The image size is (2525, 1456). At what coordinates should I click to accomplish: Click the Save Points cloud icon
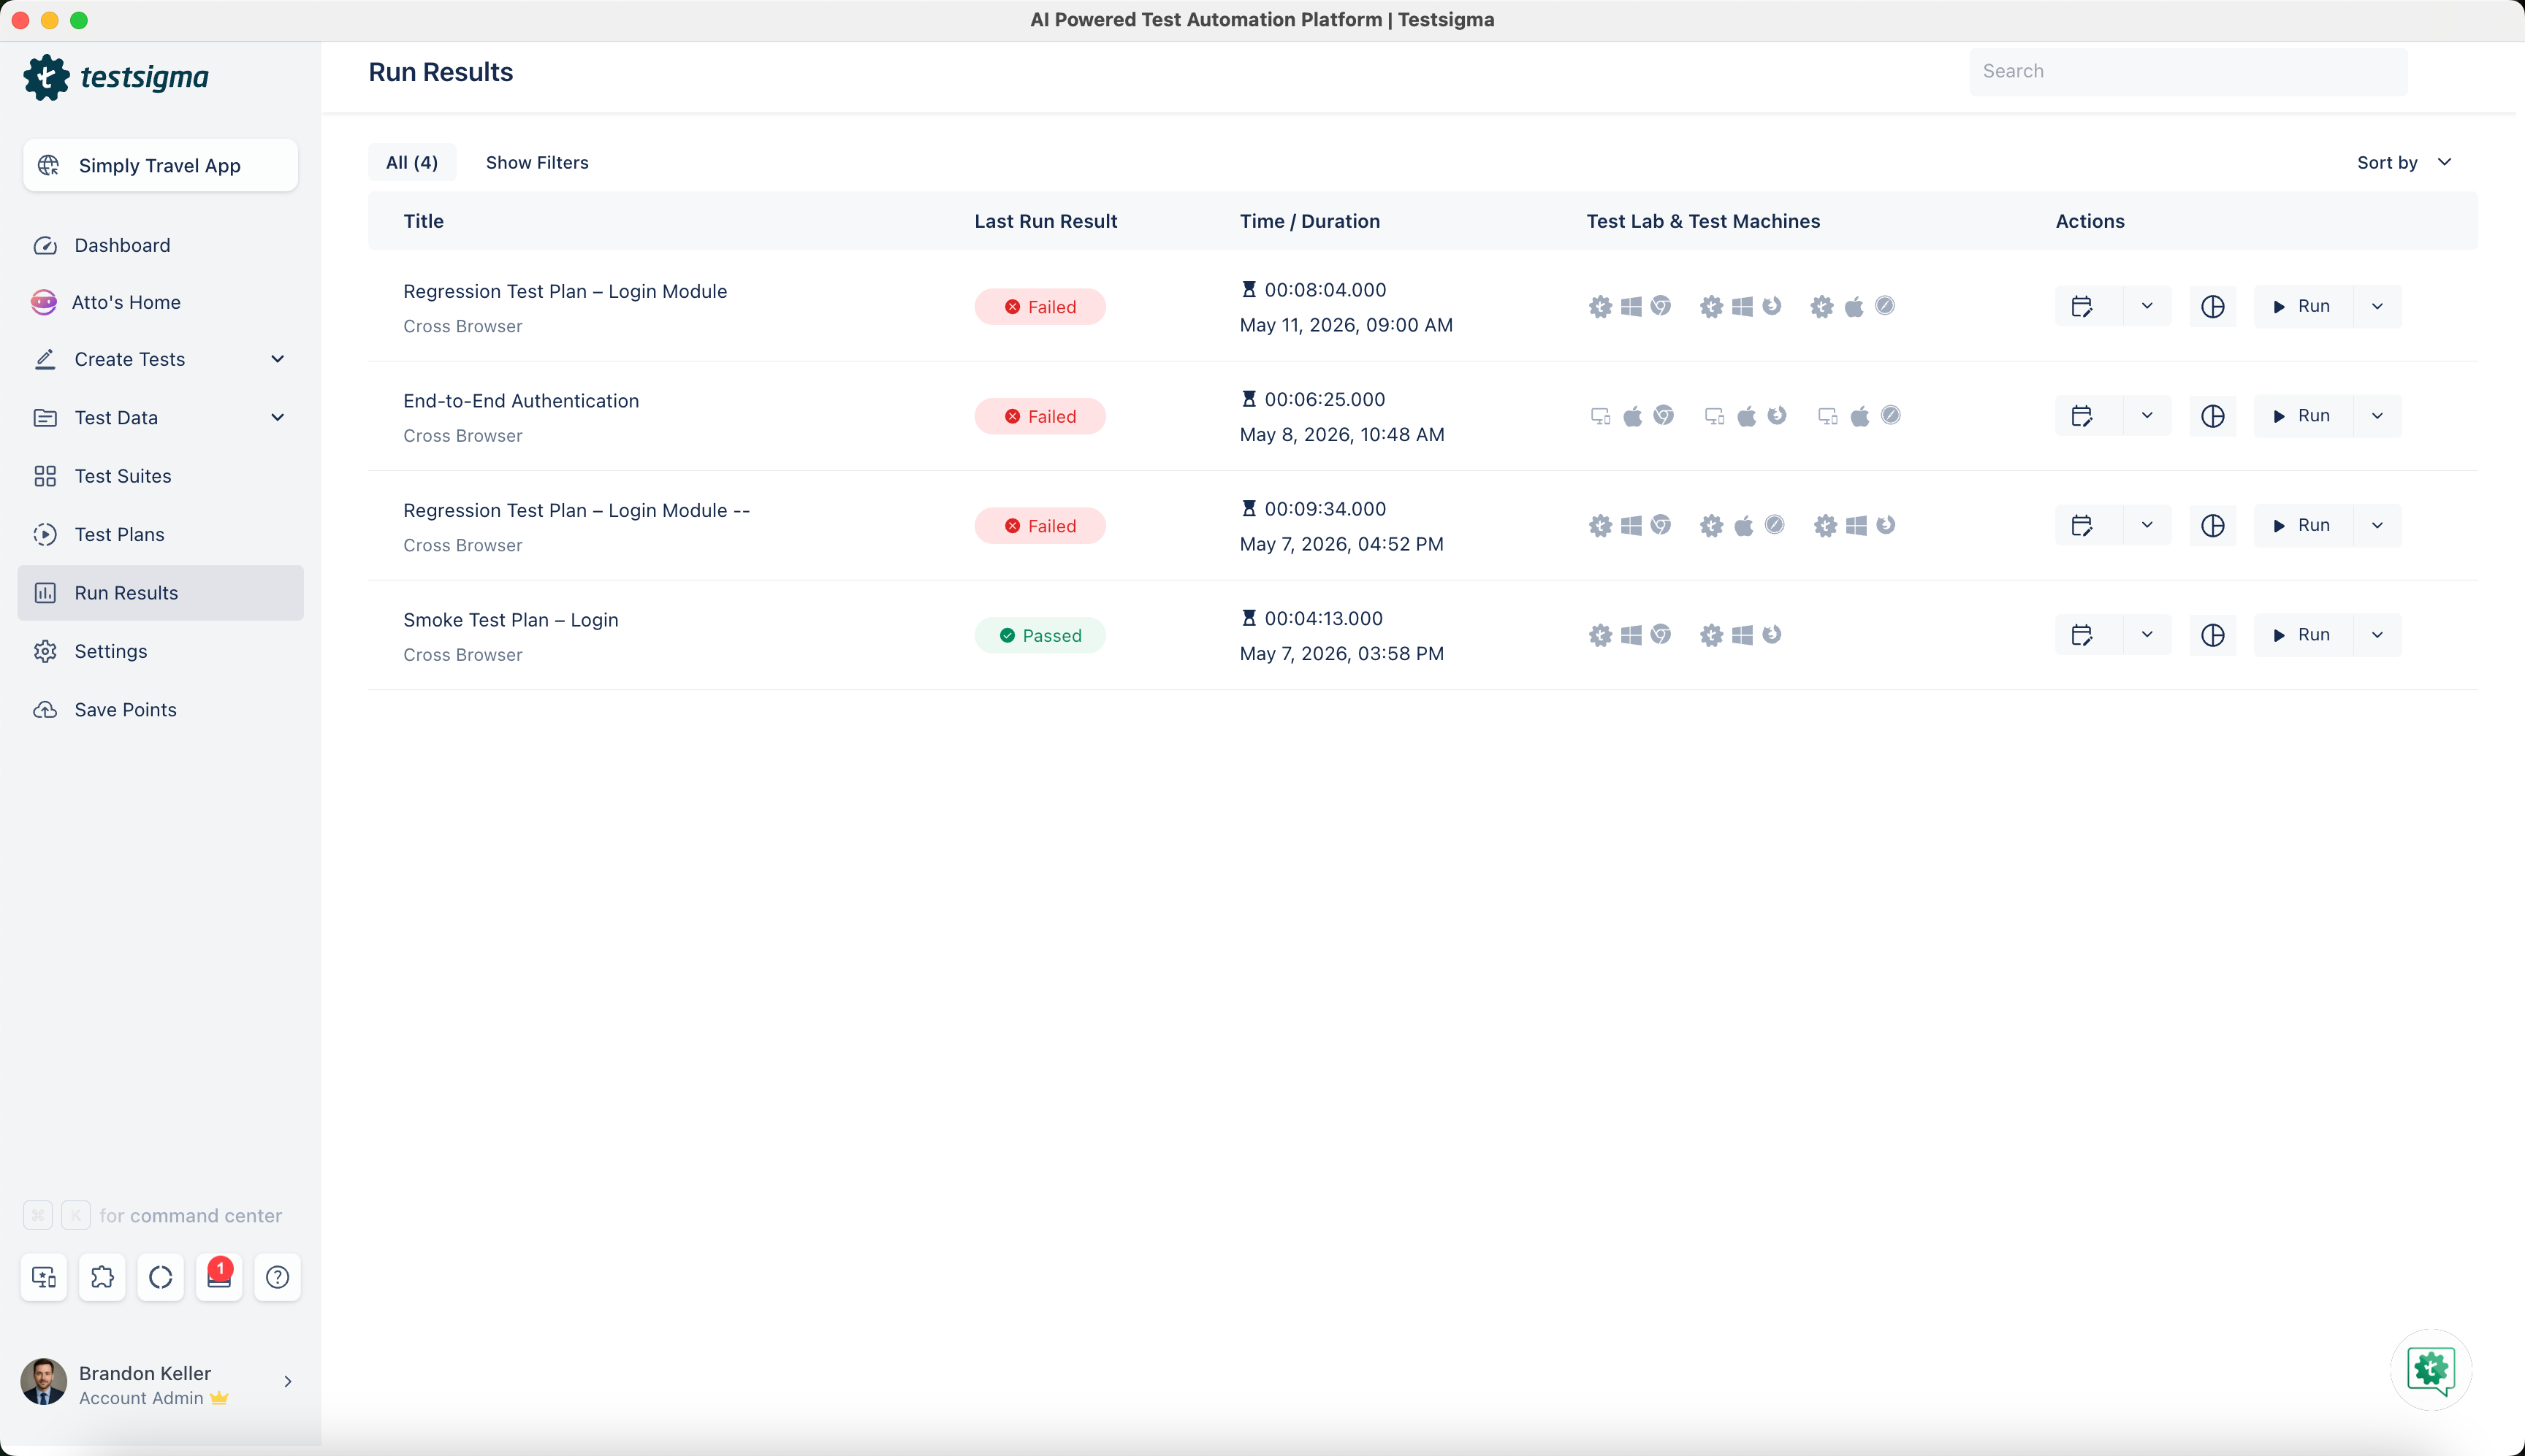point(45,710)
